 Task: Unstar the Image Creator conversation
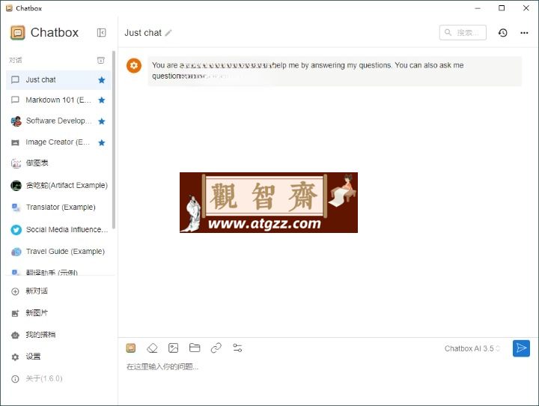[101, 142]
